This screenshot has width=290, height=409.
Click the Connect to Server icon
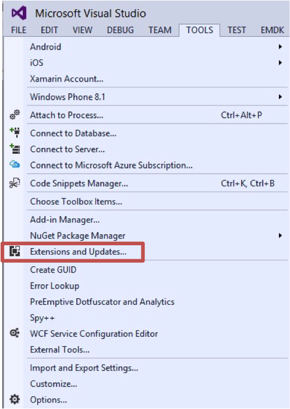[15, 149]
